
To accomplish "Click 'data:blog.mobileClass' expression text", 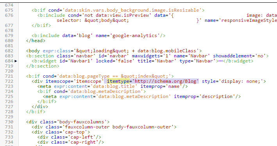I will (x=167, y=51).
